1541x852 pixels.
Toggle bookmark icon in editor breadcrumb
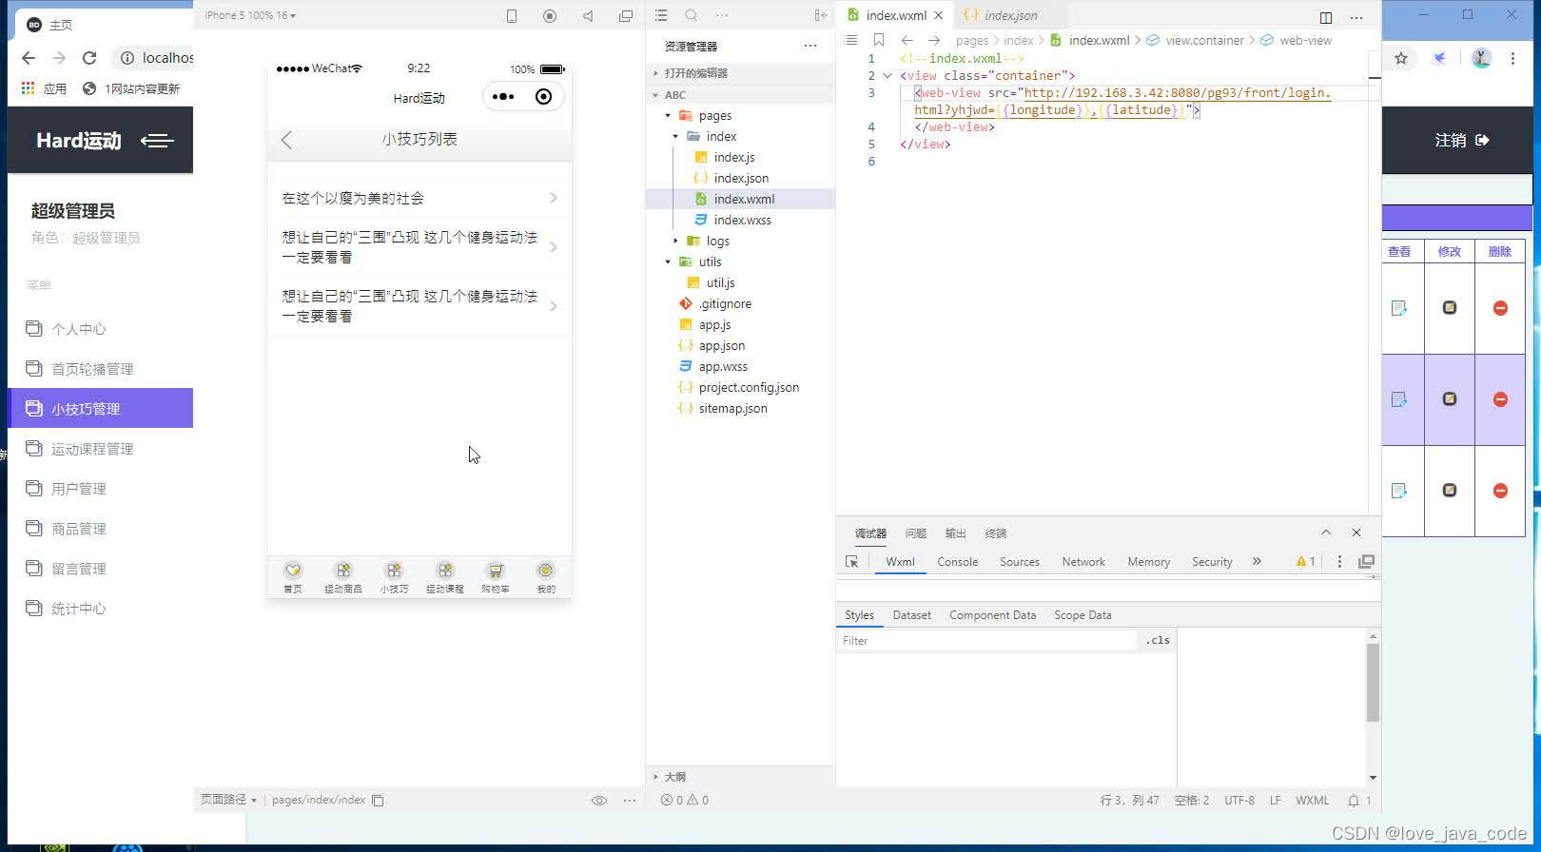point(879,40)
